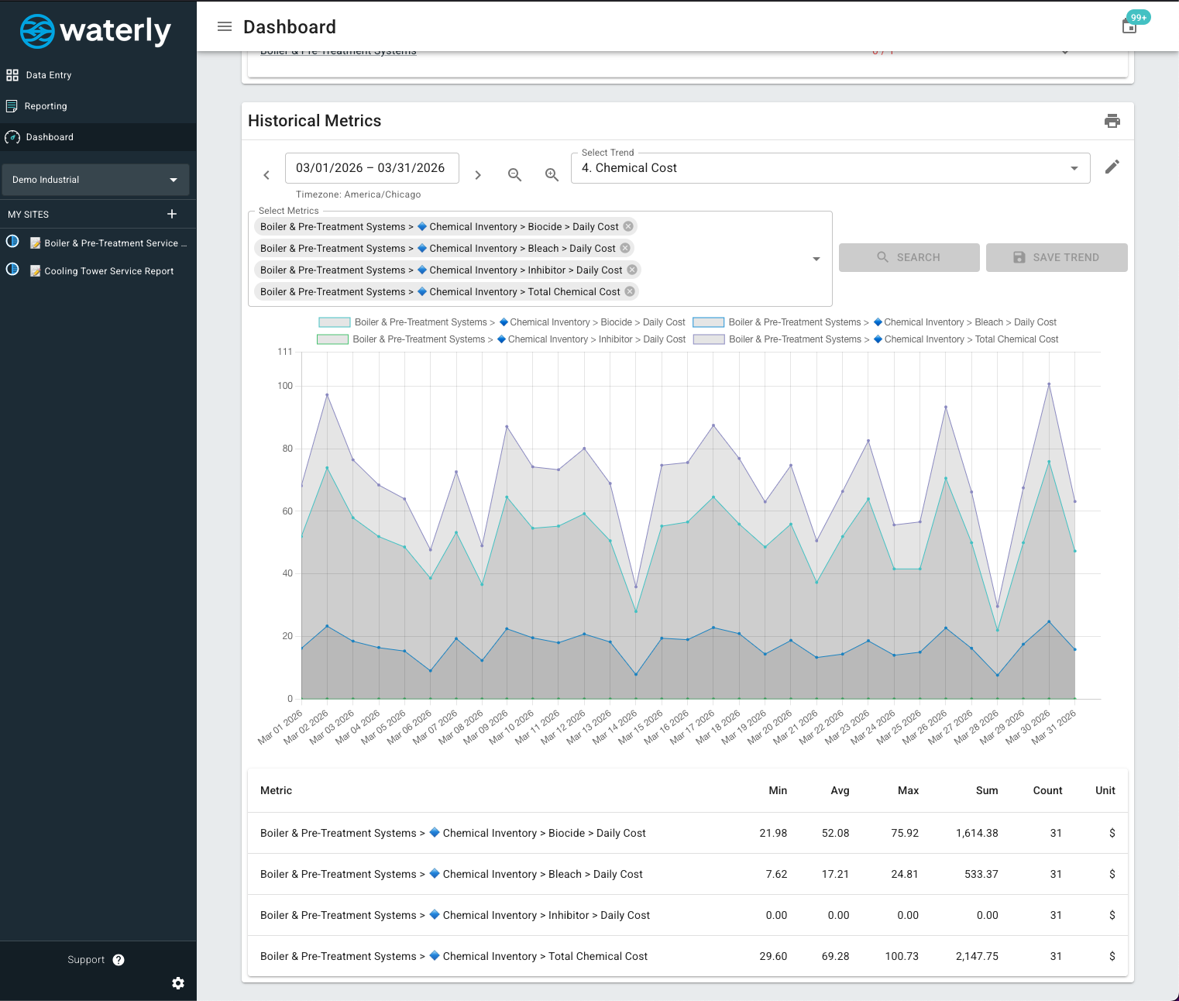Screen dimensions: 1179x1001
Task: Select Dashboard in the sidebar
Action: point(98,137)
